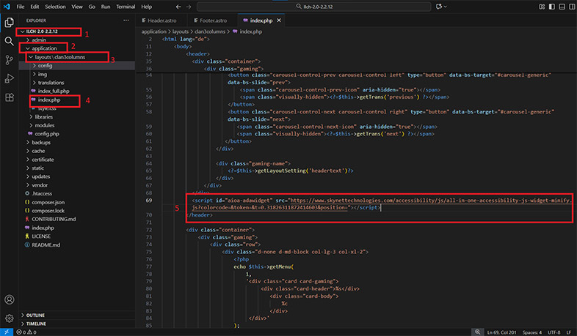Expand the TIMELINE section
Viewport: 577px width, 336px height.
(x=36, y=323)
